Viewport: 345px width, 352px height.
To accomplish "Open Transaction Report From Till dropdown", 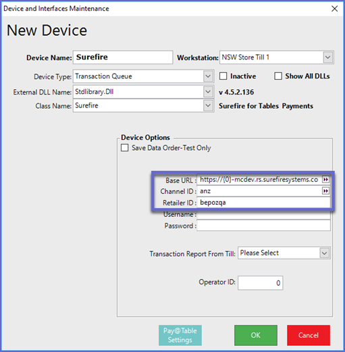I will pos(324,253).
